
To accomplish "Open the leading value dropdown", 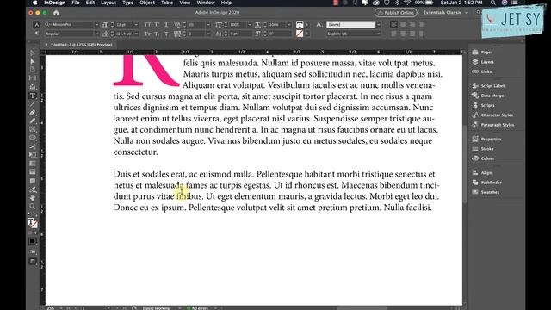I will [136, 34].
